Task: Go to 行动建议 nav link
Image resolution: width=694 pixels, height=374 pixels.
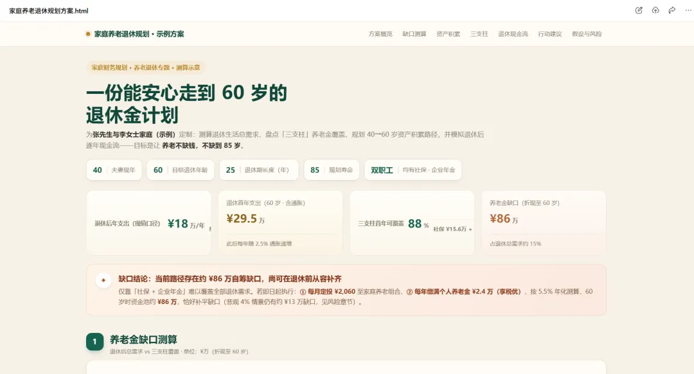Action: pyautogui.click(x=549, y=34)
